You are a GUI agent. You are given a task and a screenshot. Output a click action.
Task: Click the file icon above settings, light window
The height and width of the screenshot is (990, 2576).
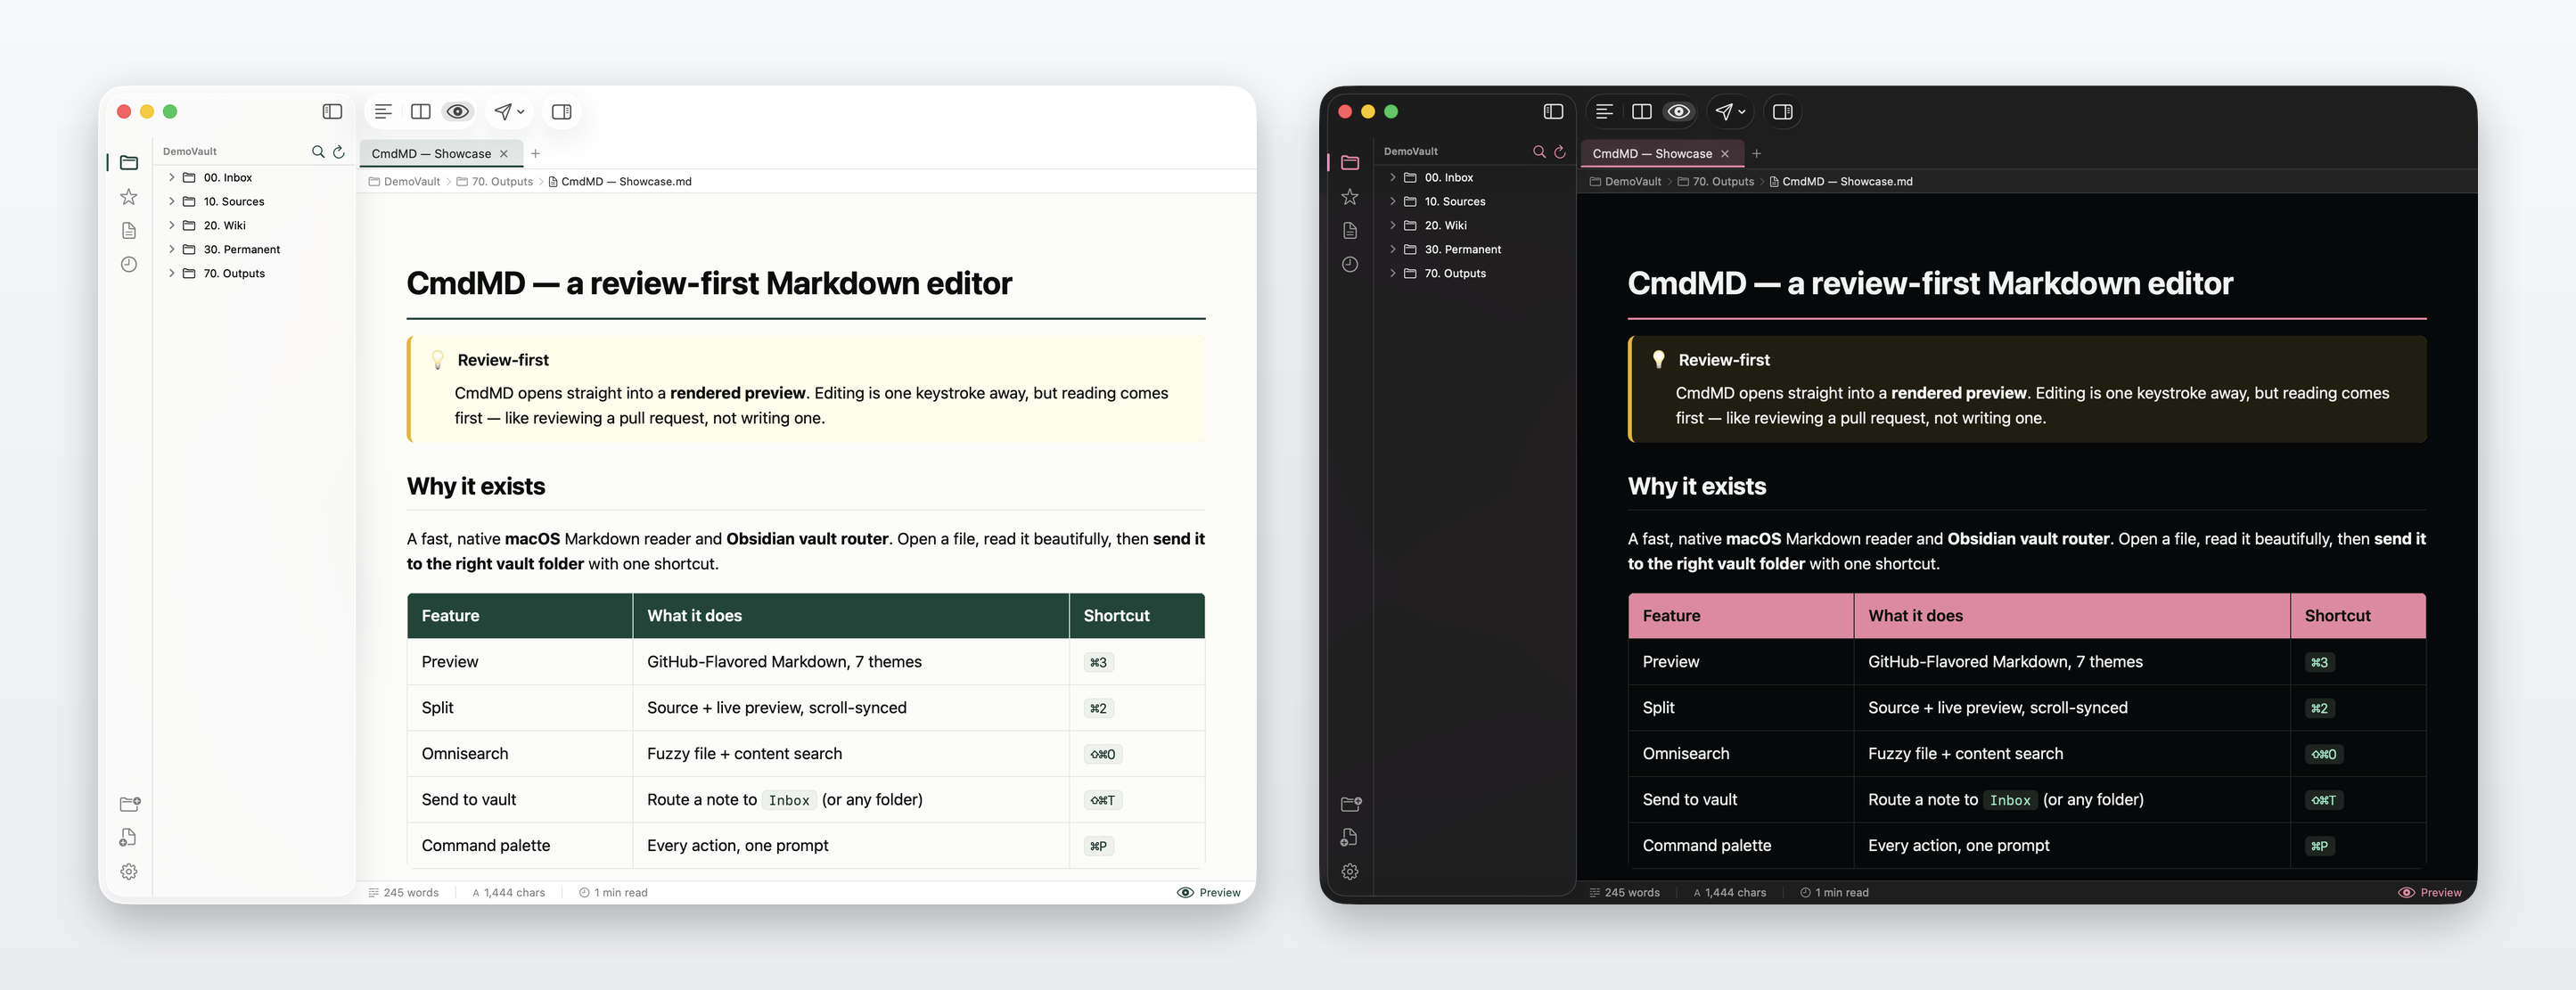129,837
